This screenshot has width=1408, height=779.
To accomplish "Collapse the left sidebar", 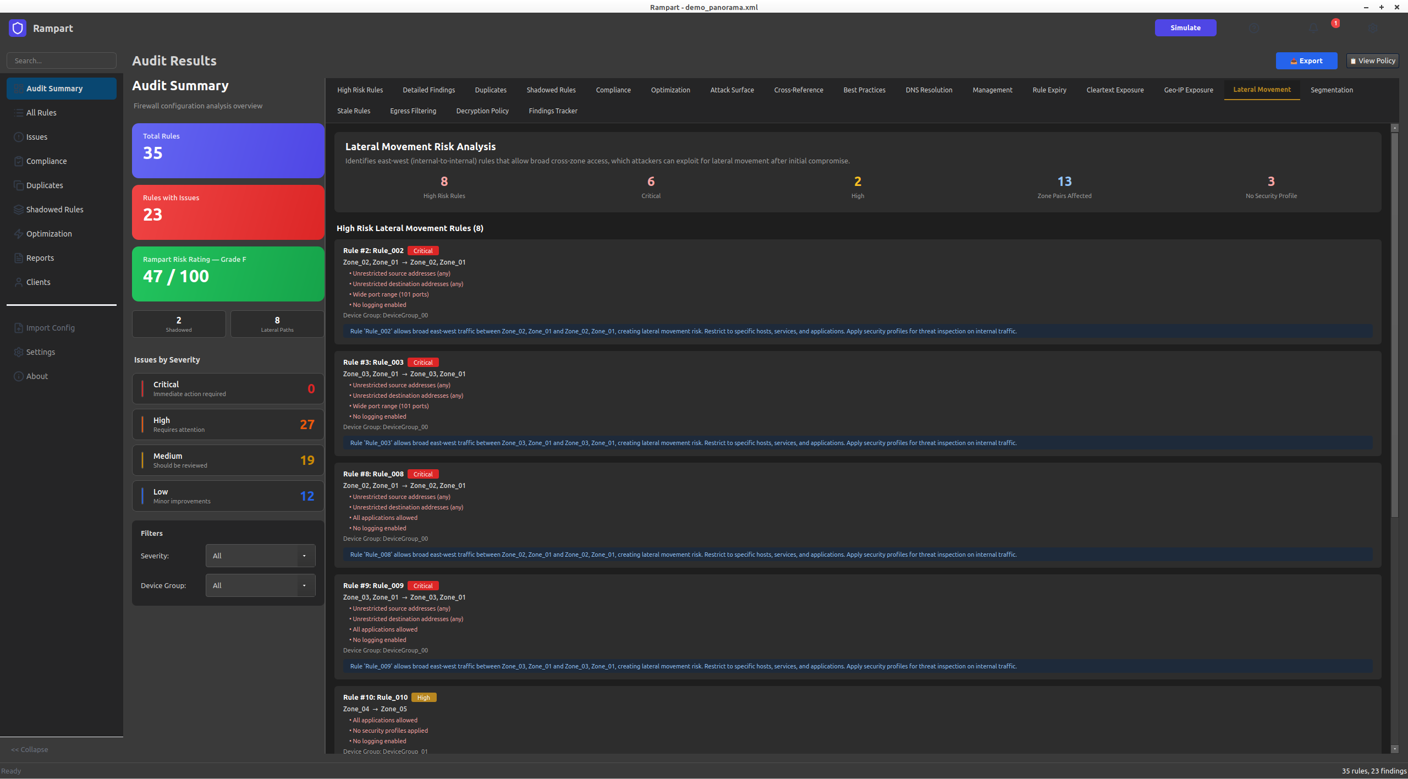I will (x=30, y=749).
